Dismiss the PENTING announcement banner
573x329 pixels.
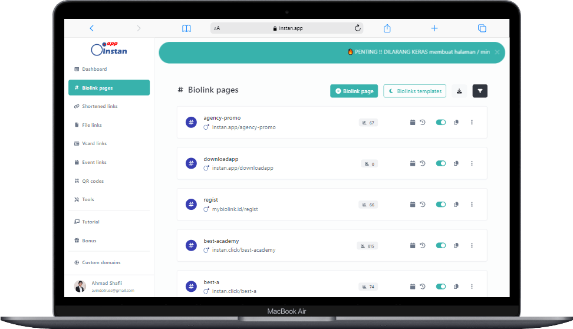click(497, 52)
